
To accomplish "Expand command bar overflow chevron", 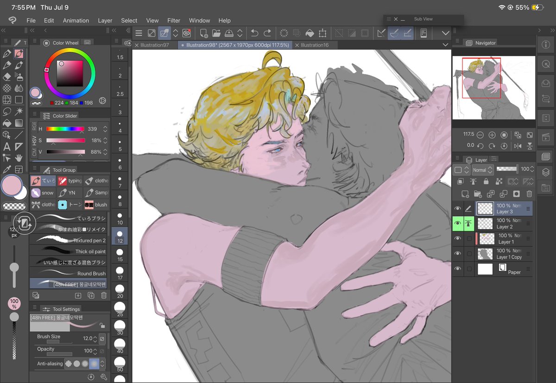I will coord(446,33).
